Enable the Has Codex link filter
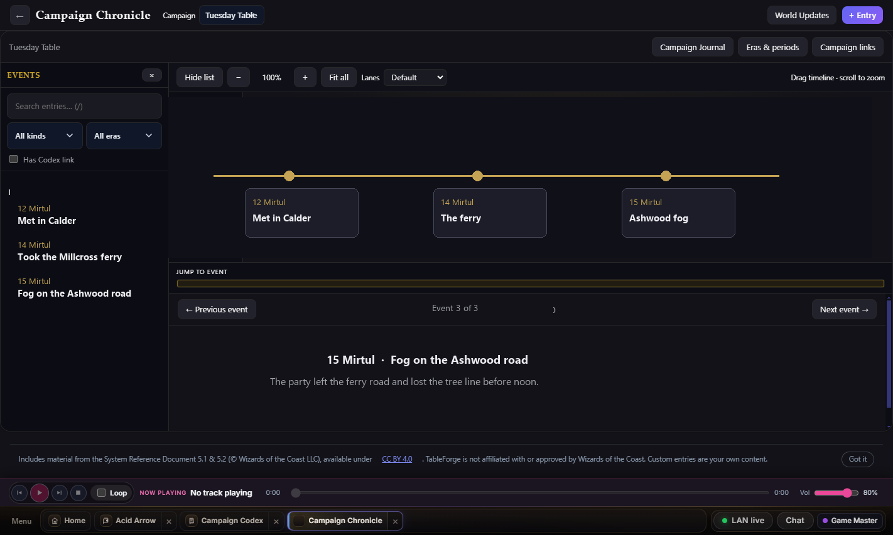 click(13, 159)
